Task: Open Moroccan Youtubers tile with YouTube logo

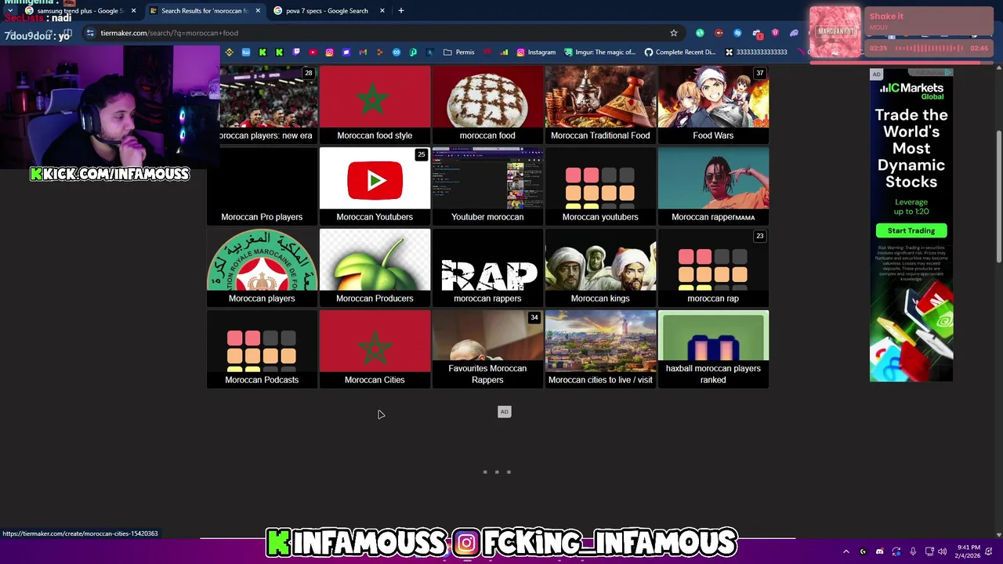Action: tap(375, 186)
